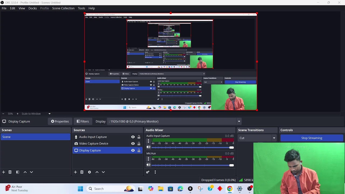Click Windows Start button
The width and height of the screenshot is (345, 194).
tap(80, 189)
